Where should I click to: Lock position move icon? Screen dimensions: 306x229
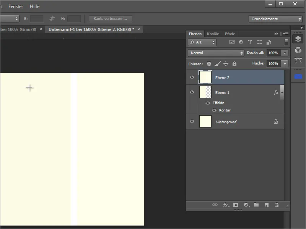[226, 64]
